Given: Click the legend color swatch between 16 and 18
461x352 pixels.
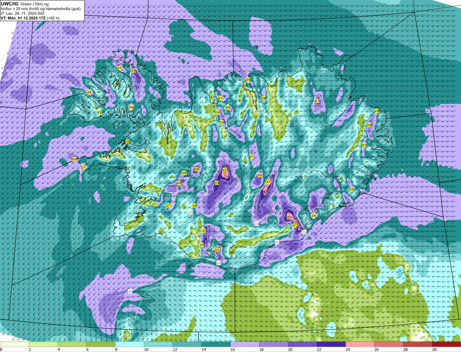Looking at the screenshot, I should (x=245, y=344).
